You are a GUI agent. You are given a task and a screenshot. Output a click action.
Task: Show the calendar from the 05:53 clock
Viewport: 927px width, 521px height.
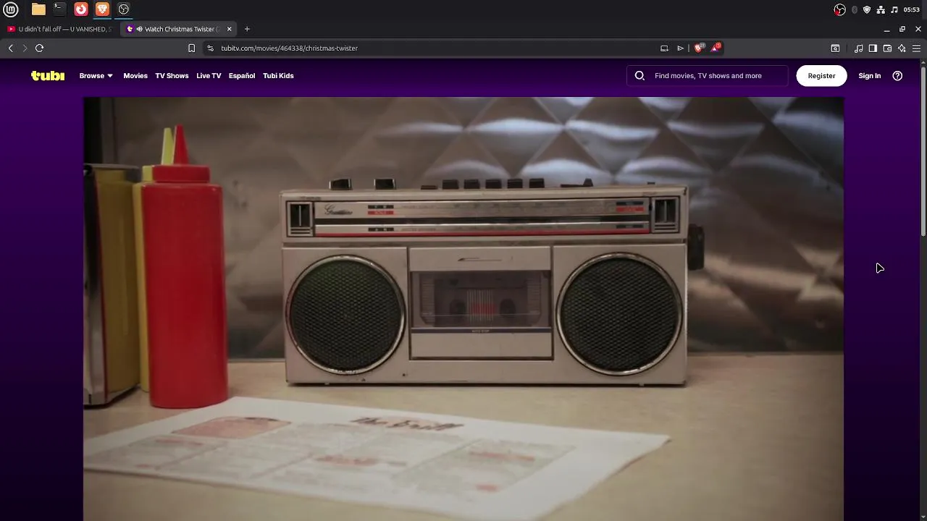(x=912, y=9)
